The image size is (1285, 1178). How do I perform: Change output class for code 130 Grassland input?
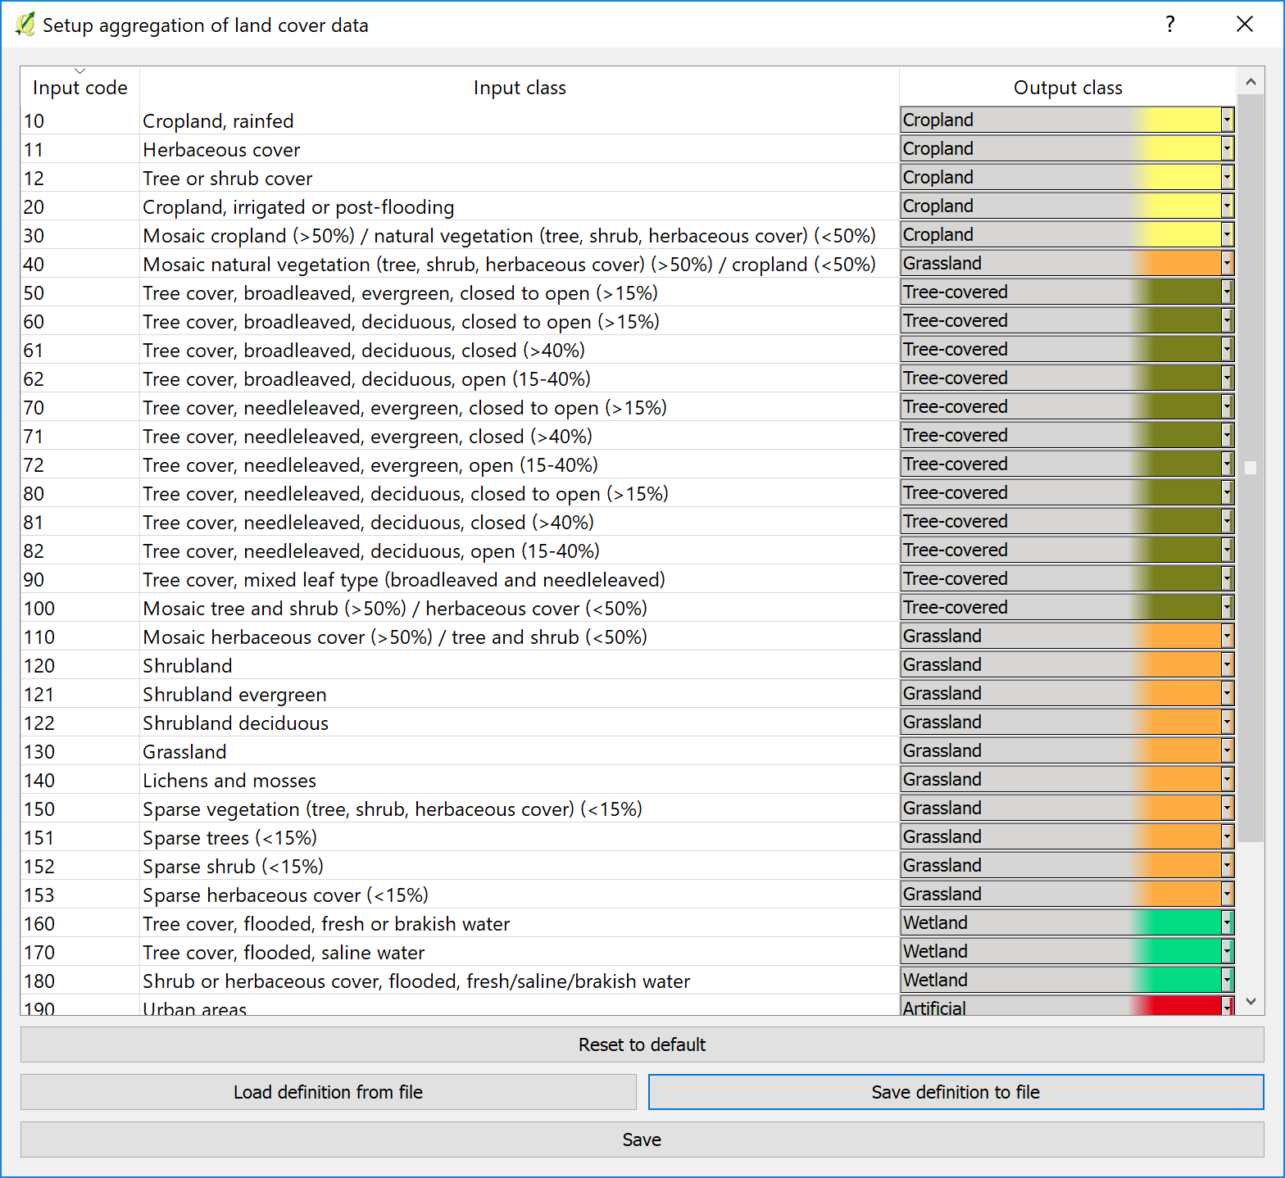1067,750
